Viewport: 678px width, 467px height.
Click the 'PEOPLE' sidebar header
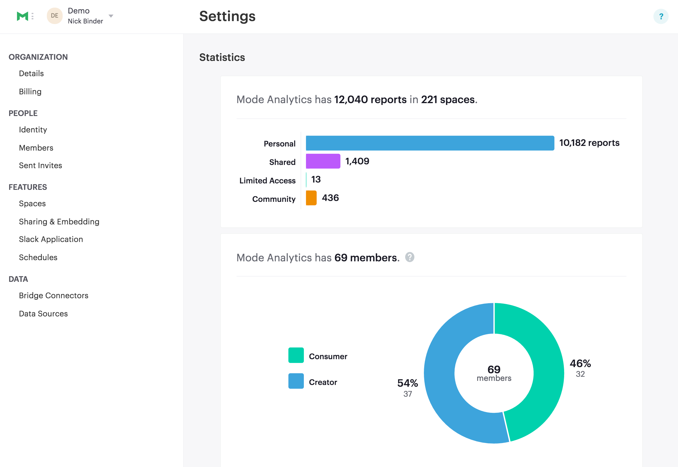click(x=23, y=113)
